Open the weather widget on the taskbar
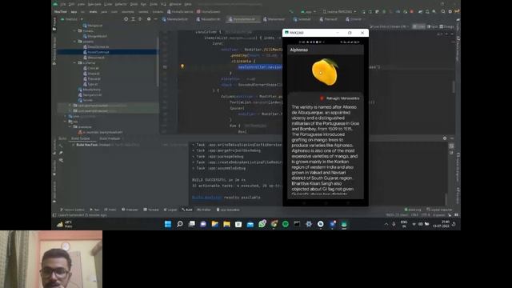Viewport: 512px width, 288px height. [x=65, y=224]
